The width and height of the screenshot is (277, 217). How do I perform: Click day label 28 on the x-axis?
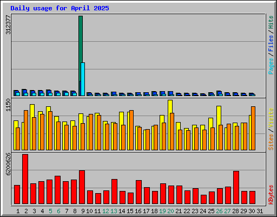point(235,211)
